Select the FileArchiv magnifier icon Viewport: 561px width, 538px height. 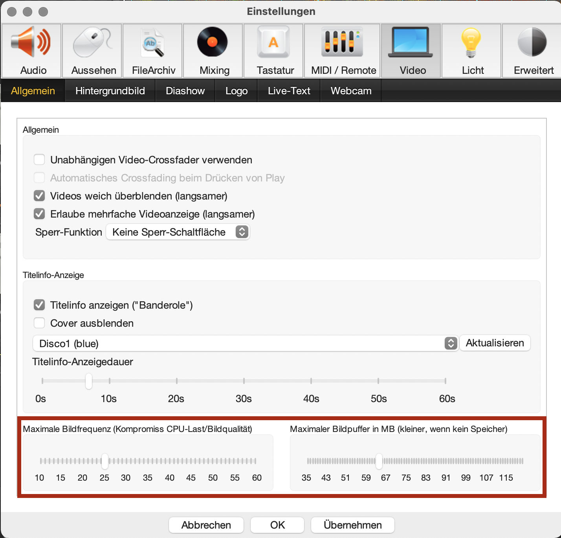coord(153,42)
